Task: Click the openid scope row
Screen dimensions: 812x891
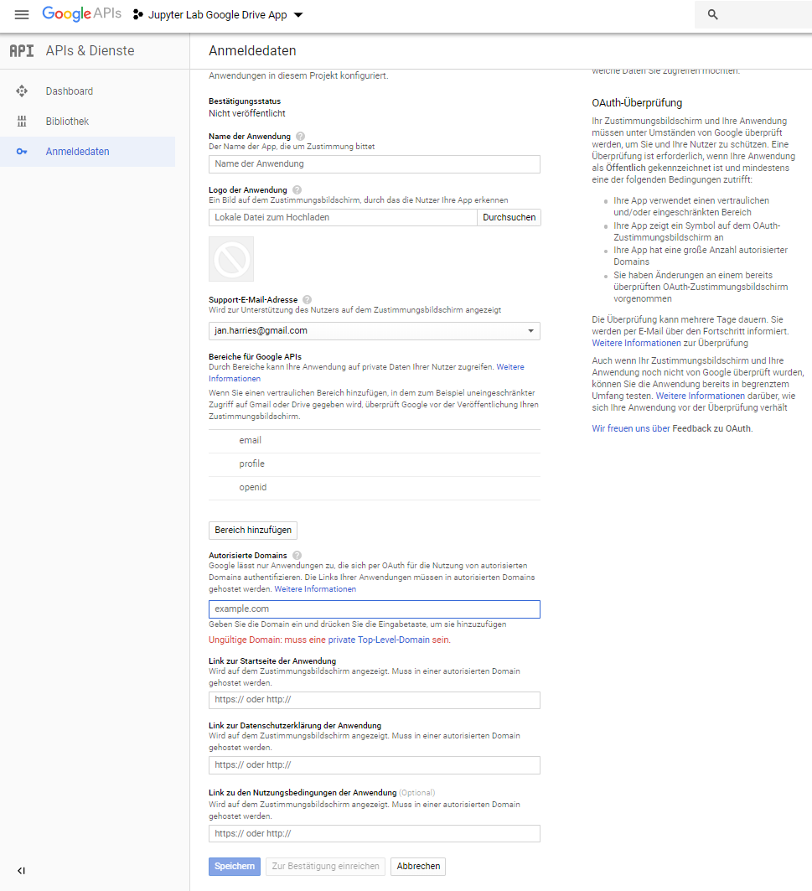Action: pyautogui.click(x=374, y=488)
